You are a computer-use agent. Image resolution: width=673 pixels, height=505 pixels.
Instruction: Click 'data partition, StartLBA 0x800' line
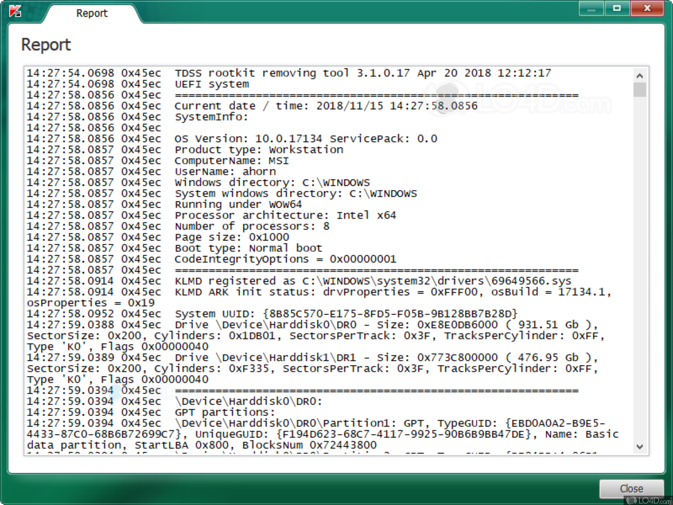pos(202,445)
